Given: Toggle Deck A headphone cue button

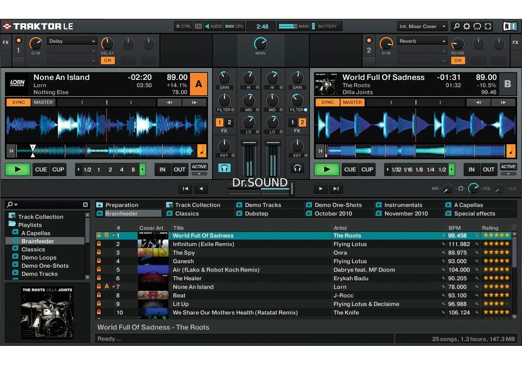Looking at the screenshot, I should tap(224, 168).
